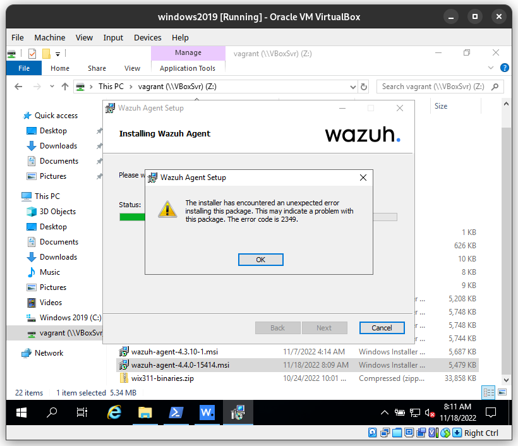Click the shared folders icon in VirtualBox status bar
518x446 pixels.
[x=397, y=433]
